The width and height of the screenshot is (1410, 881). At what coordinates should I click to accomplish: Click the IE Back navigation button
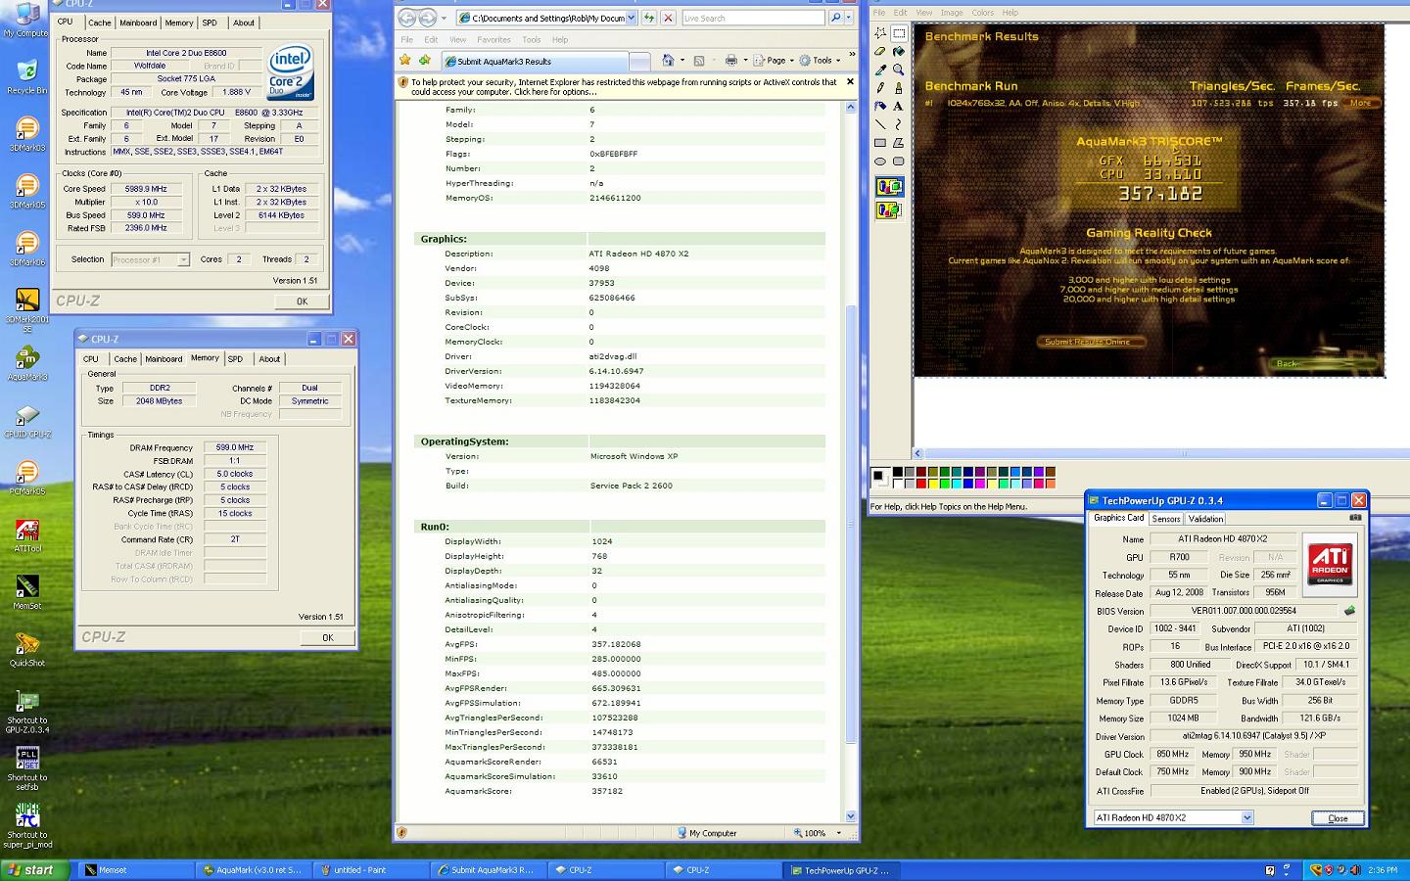point(407,18)
